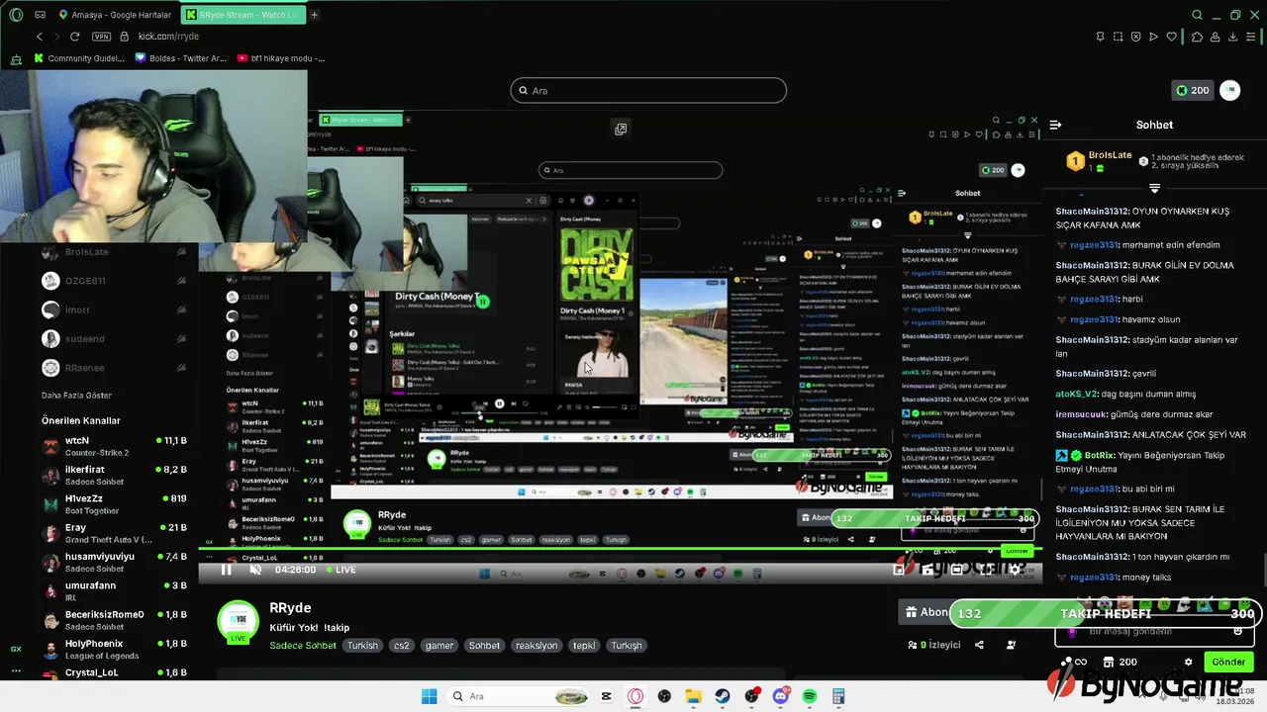1267x712 pixels.
Task: Go back in browser history
Action: [x=40, y=37]
